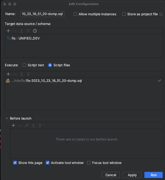Select the Script text radio option
This screenshot has height=180, width=165.
click(24, 65)
